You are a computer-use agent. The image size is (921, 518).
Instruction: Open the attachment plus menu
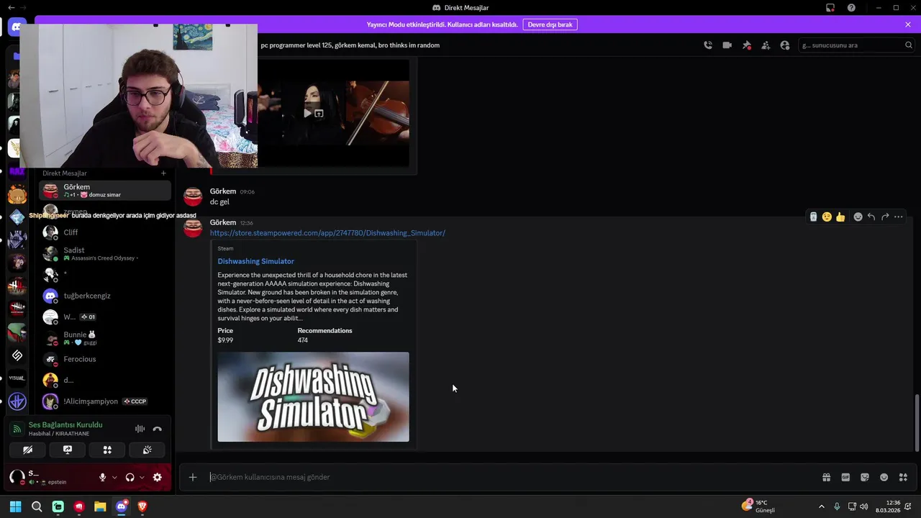[193, 477]
